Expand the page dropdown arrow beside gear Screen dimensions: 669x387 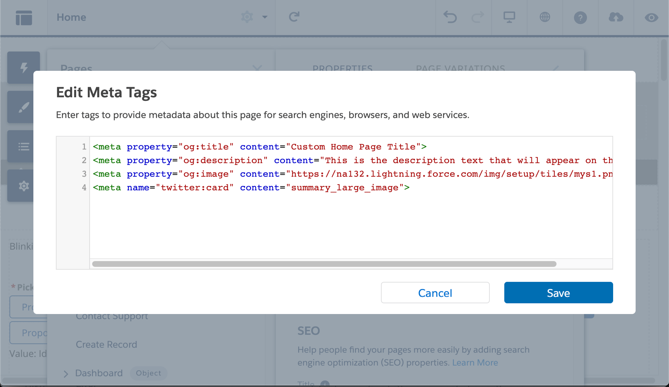[x=265, y=17]
